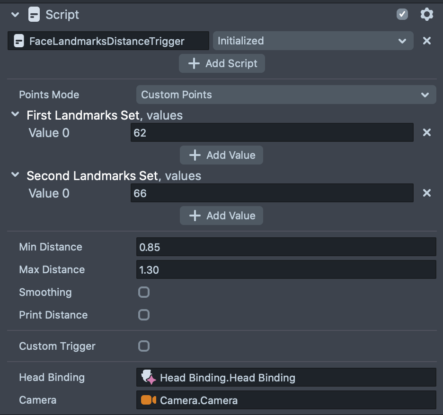The width and height of the screenshot is (443, 415).
Task: Click the Head Binding reference icon
Action: (x=149, y=378)
